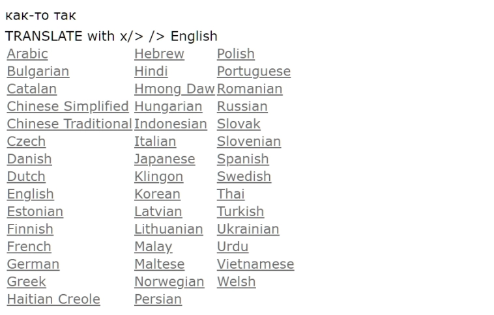Select the German language link
Viewport: 494px width, 315px height.
(33, 265)
